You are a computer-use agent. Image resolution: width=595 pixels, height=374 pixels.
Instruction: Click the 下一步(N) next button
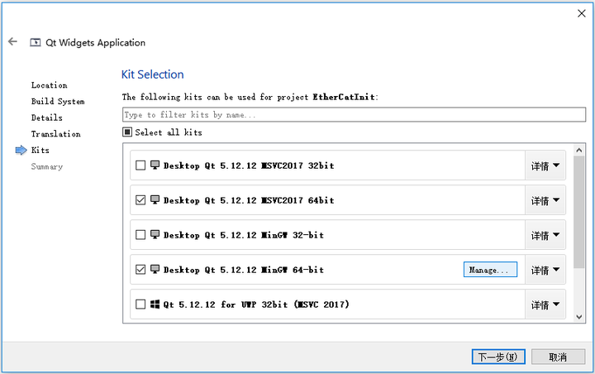[498, 357]
